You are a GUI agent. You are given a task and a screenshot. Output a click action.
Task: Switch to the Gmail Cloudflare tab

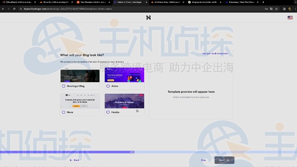point(19,2)
